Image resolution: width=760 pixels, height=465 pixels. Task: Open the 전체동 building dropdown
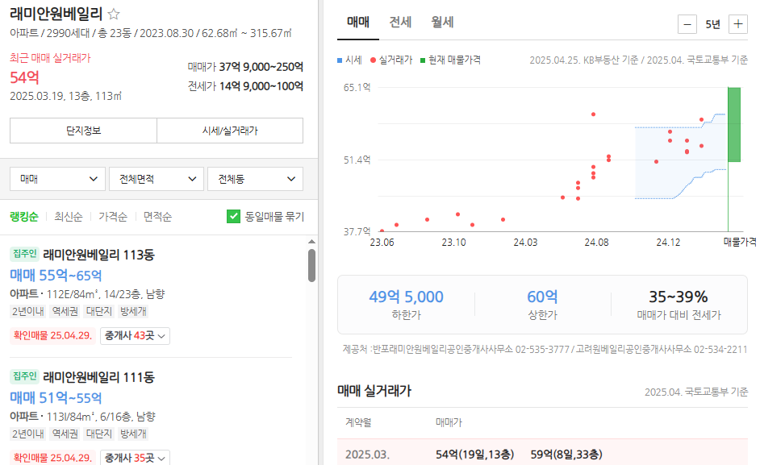tap(255, 179)
